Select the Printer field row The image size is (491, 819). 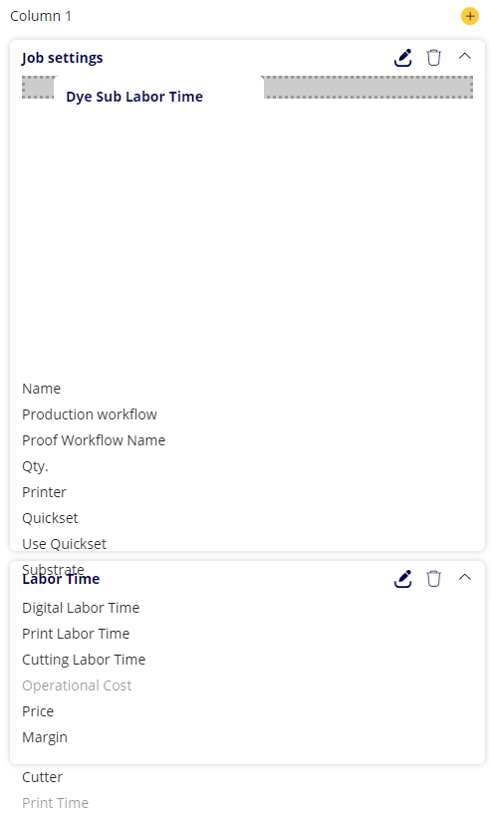pyautogui.click(x=44, y=492)
